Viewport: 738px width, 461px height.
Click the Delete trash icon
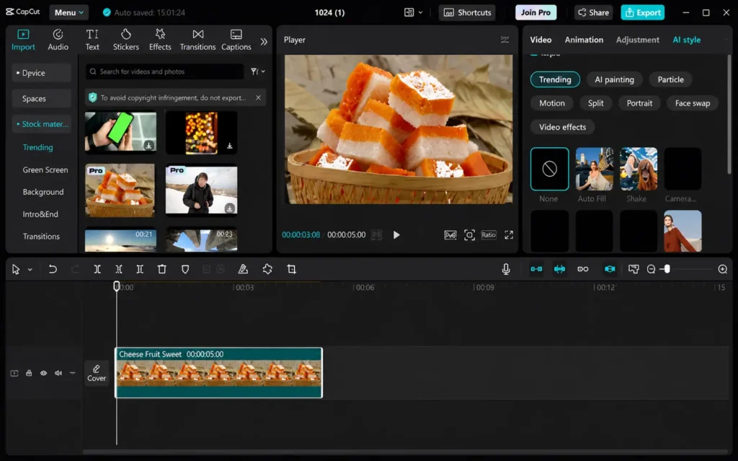[162, 269]
